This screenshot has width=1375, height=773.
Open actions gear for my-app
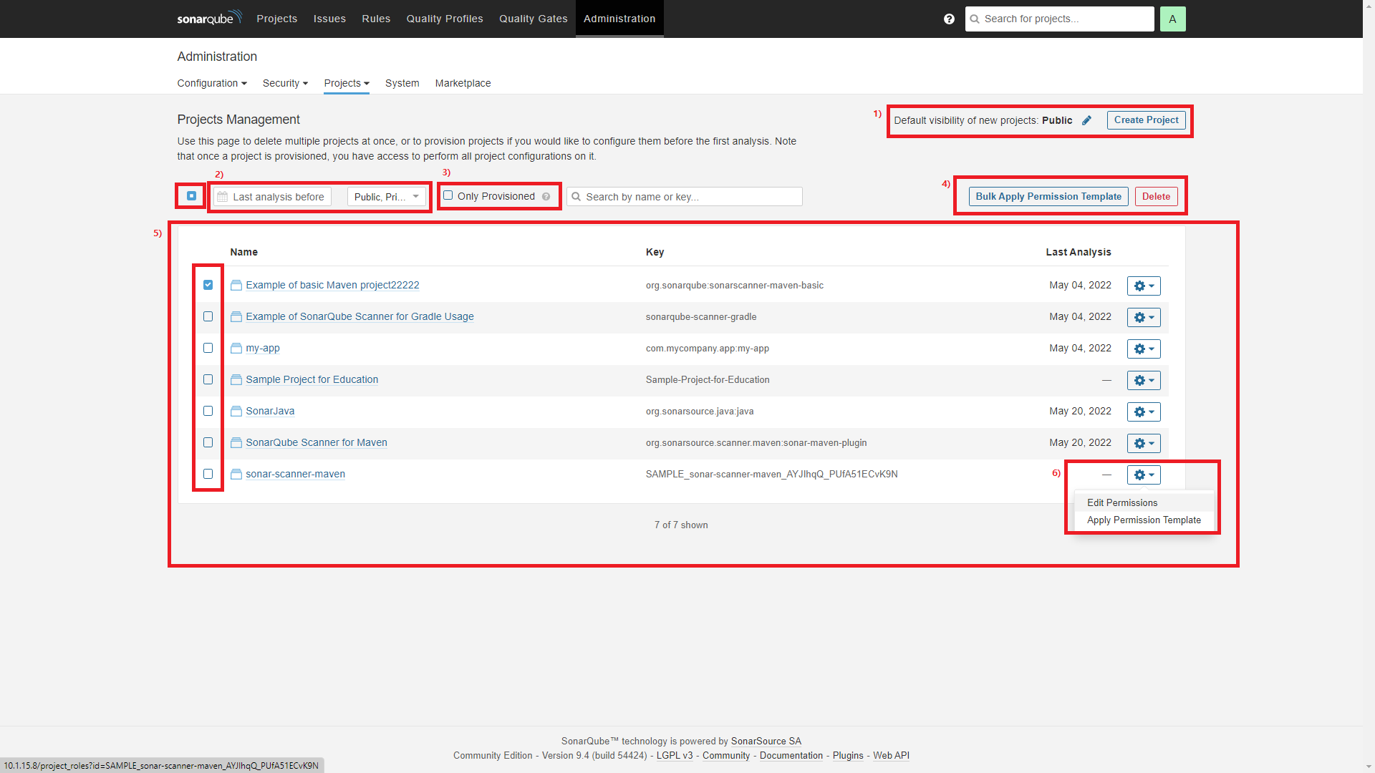[1144, 349]
